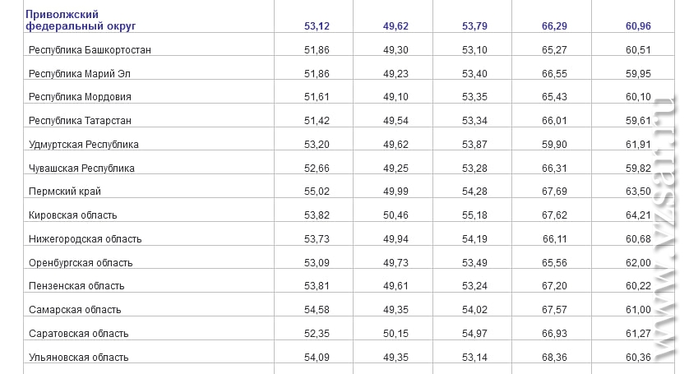Click the Приволжский федеральный округ header

81,21
